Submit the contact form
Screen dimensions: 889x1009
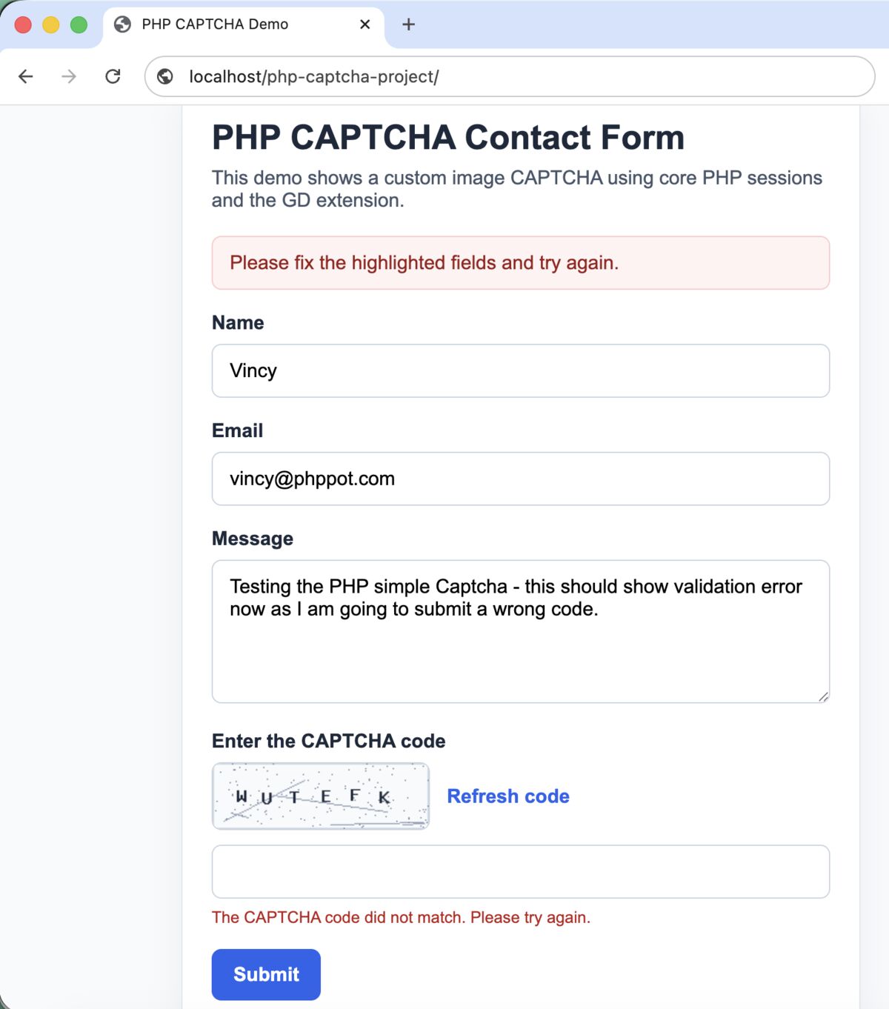click(x=266, y=974)
